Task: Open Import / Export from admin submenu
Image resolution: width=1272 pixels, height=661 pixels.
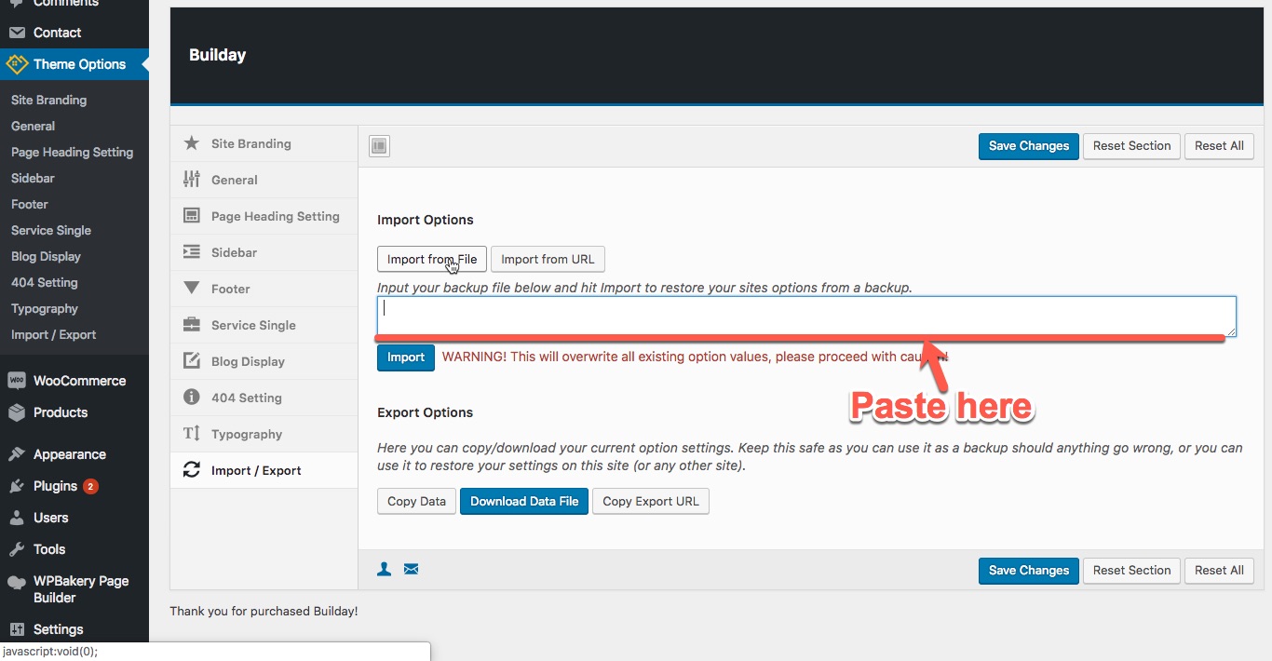Action: click(x=53, y=334)
